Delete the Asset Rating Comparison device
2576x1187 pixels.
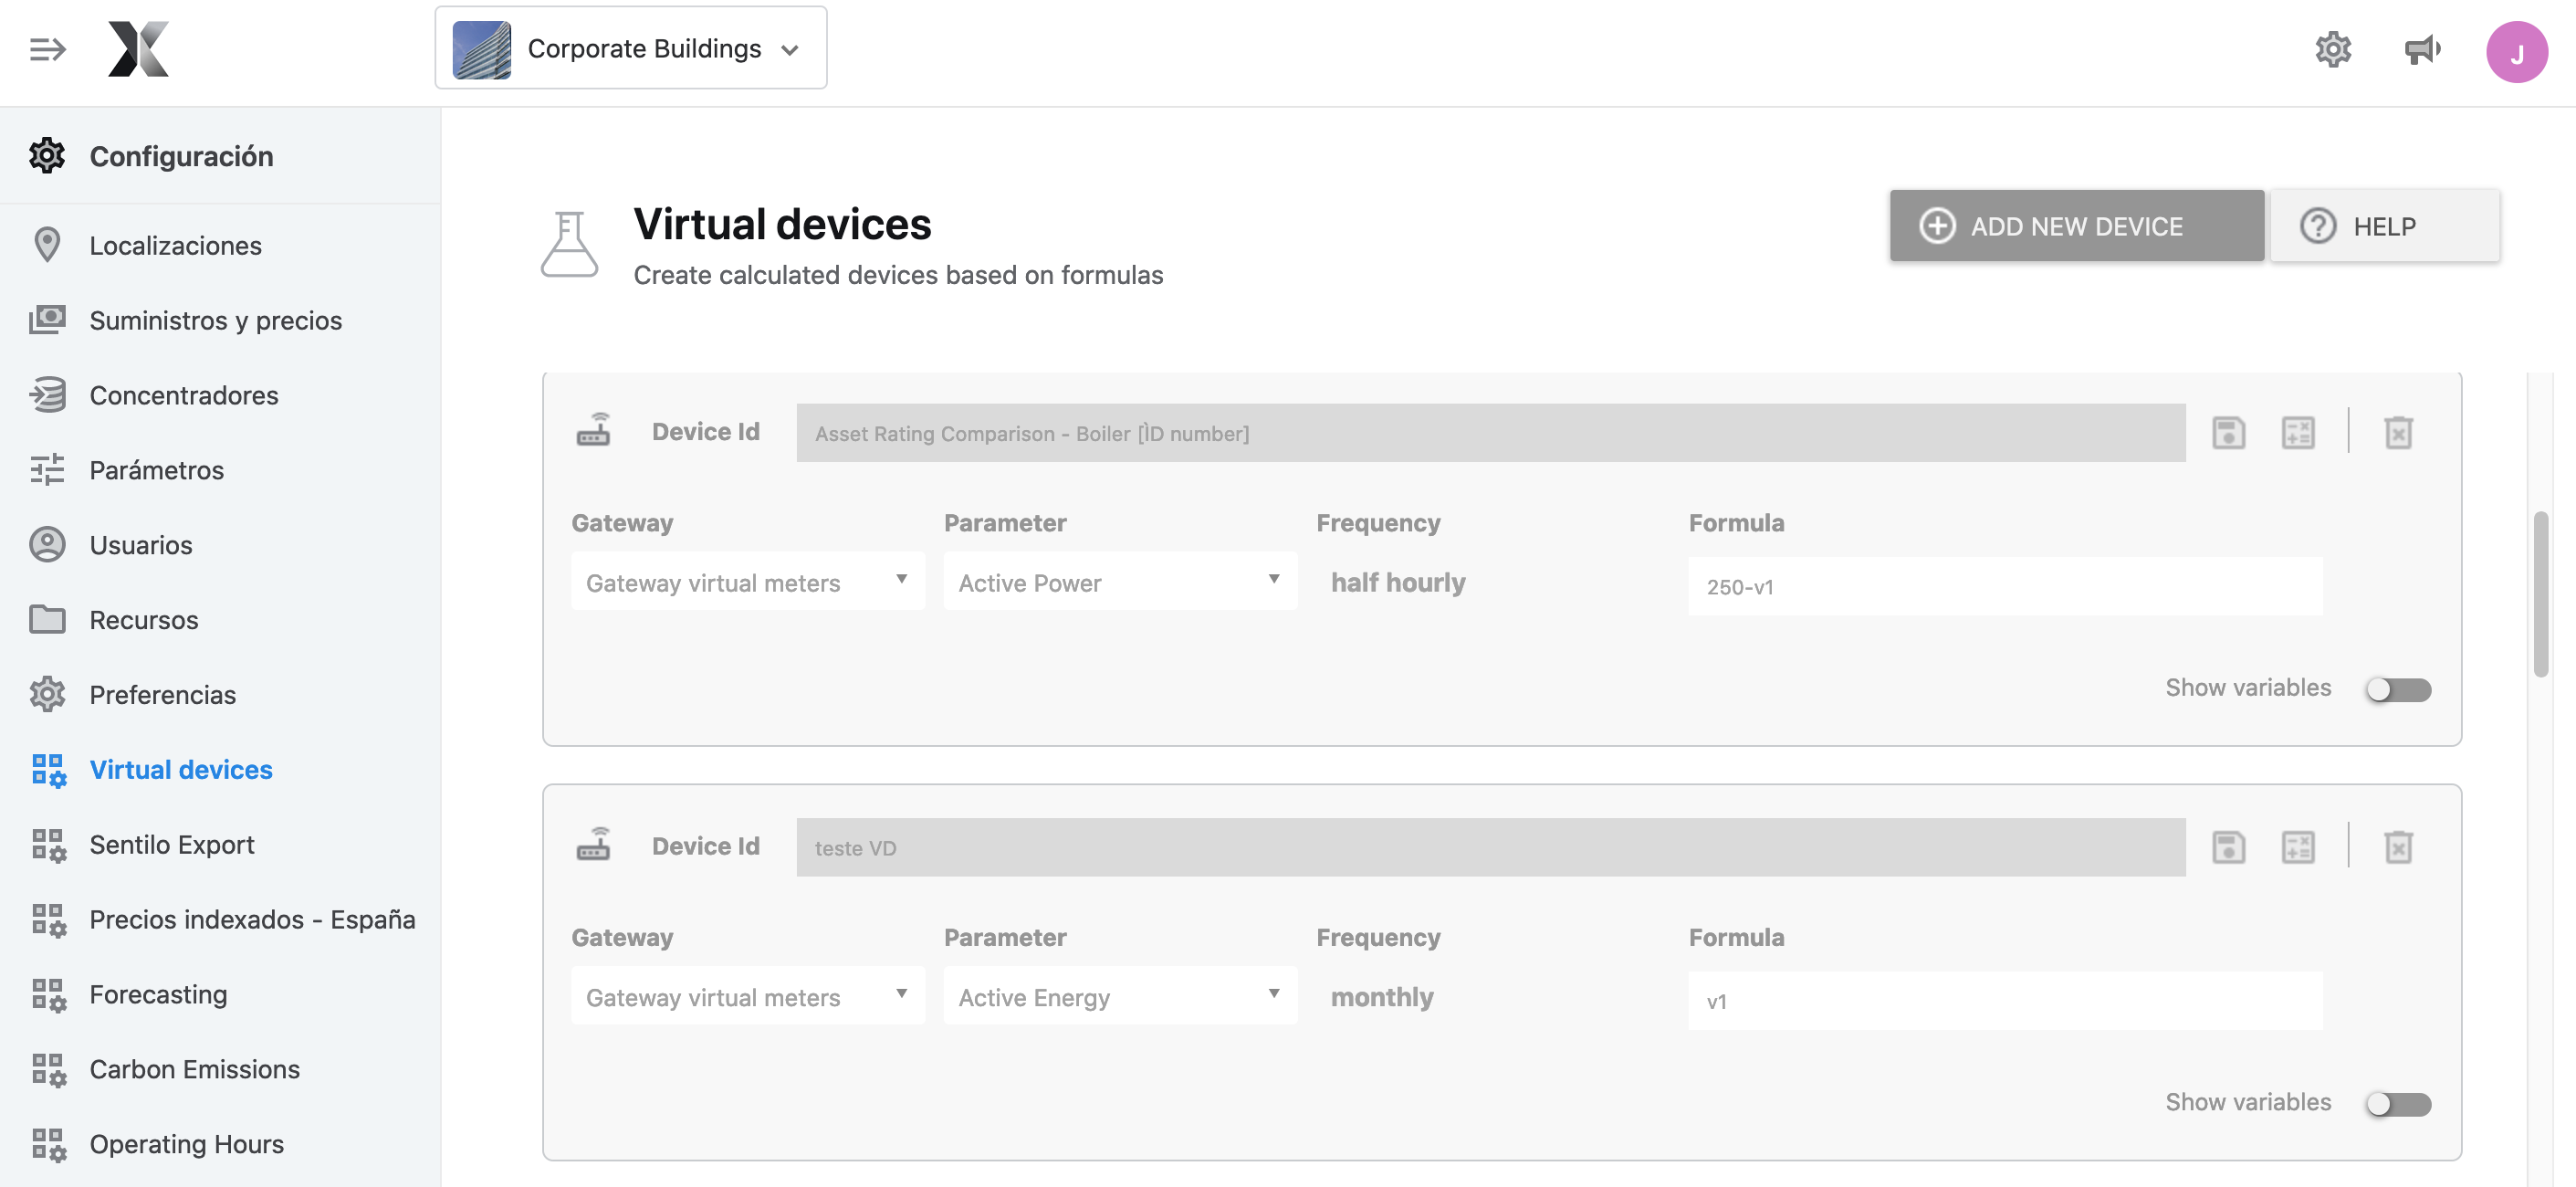click(x=2398, y=433)
